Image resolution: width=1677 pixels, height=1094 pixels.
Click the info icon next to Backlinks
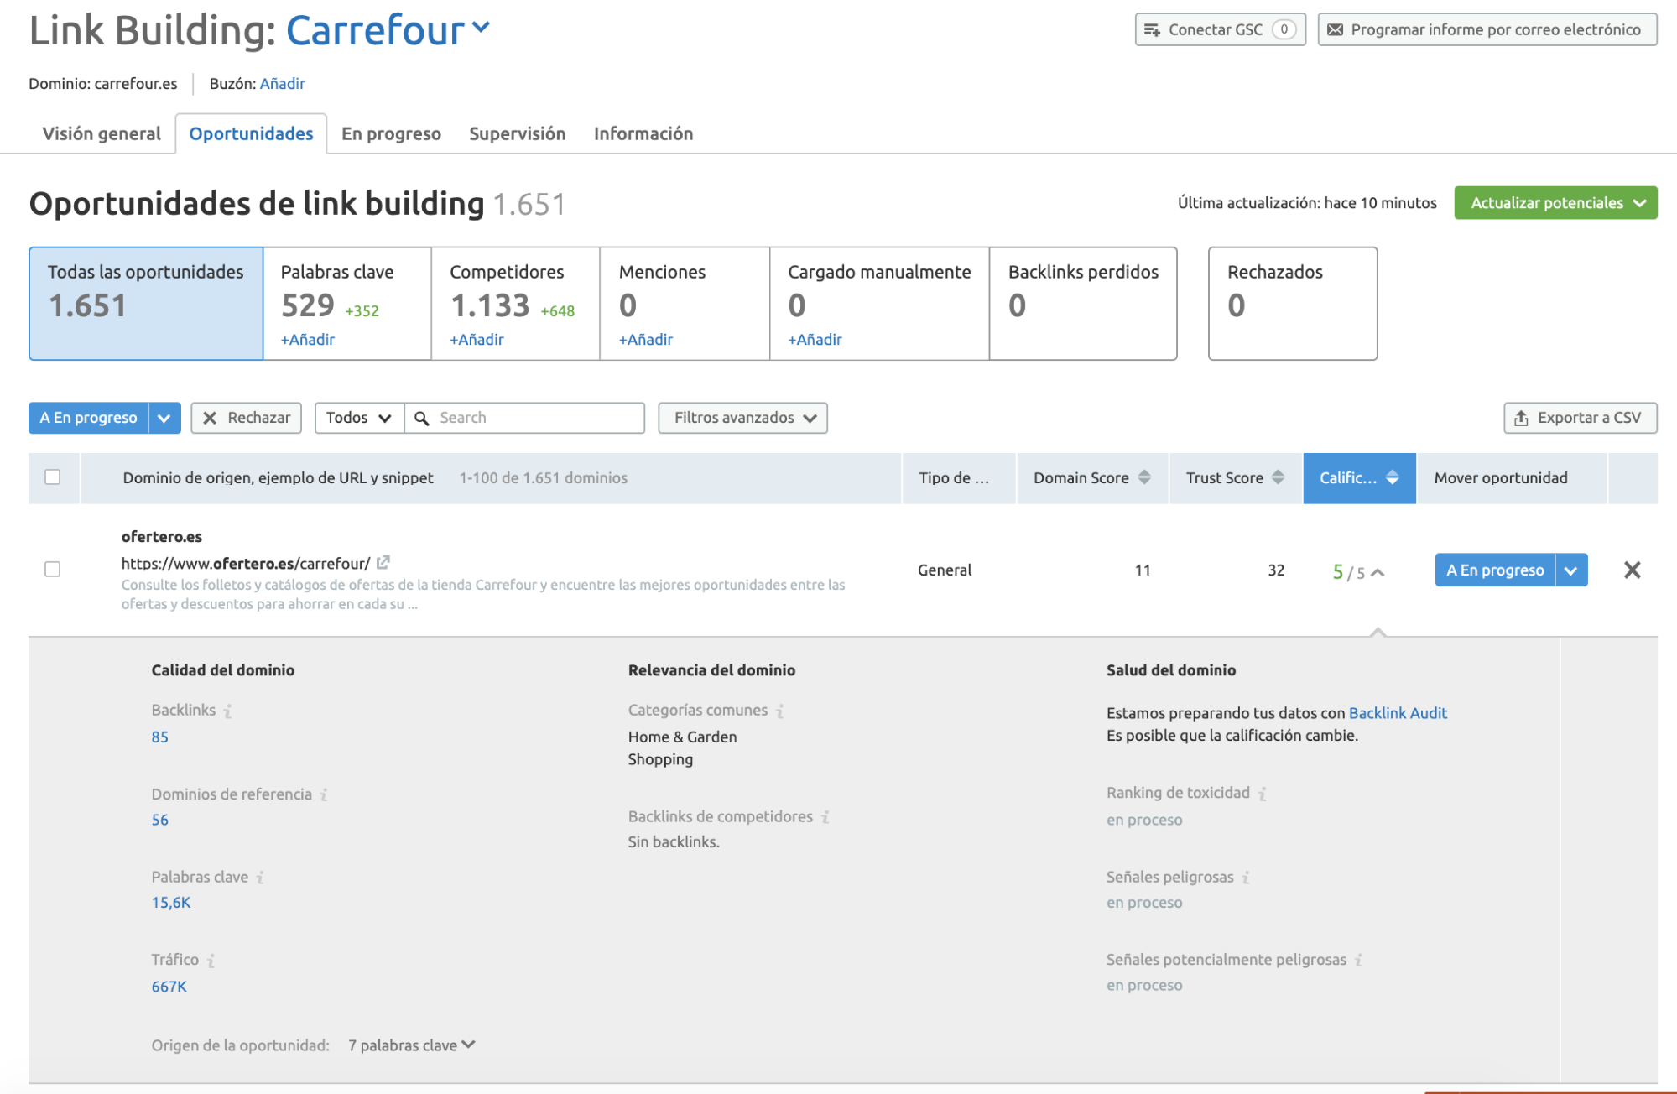(227, 710)
